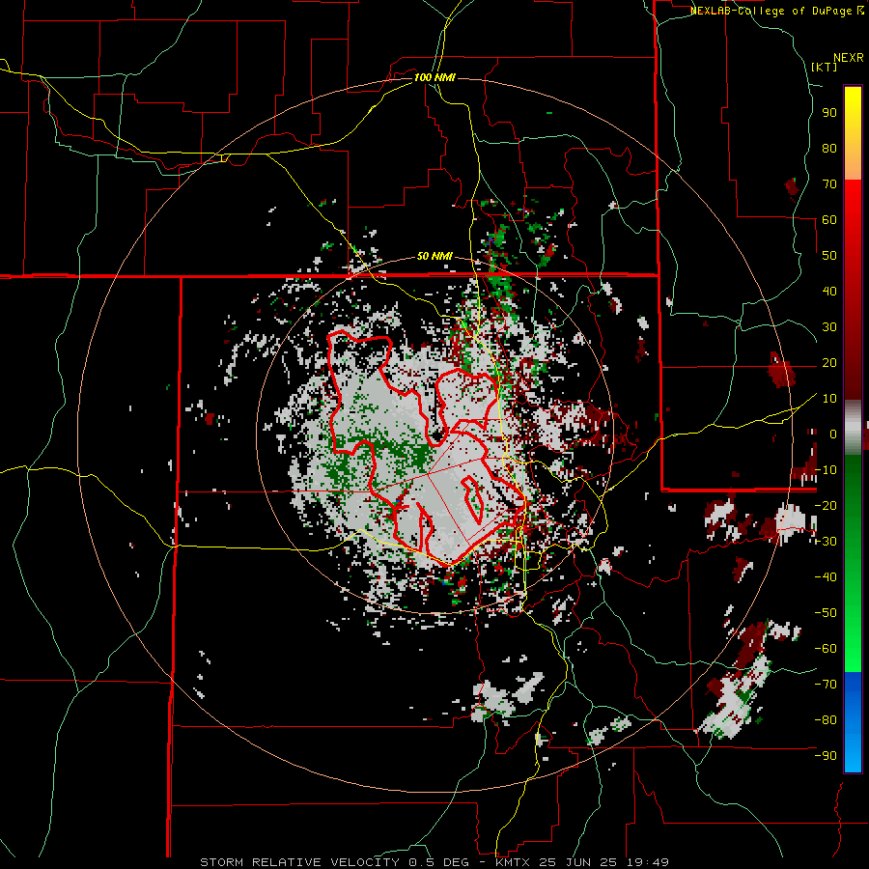Click the 50 value on the velocity scale
The width and height of the screenshot is (869, 869).
tap(829, 256)
